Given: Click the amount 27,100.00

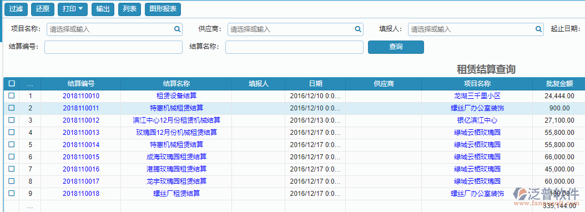Looking at the screenshot, I should 559,120.
